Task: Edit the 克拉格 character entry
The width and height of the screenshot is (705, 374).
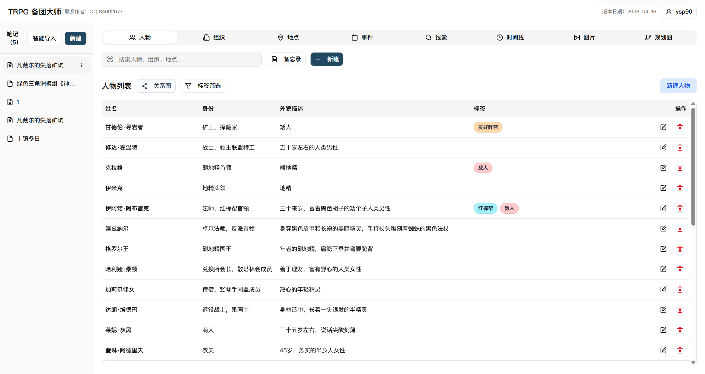Action: [663, 168]
